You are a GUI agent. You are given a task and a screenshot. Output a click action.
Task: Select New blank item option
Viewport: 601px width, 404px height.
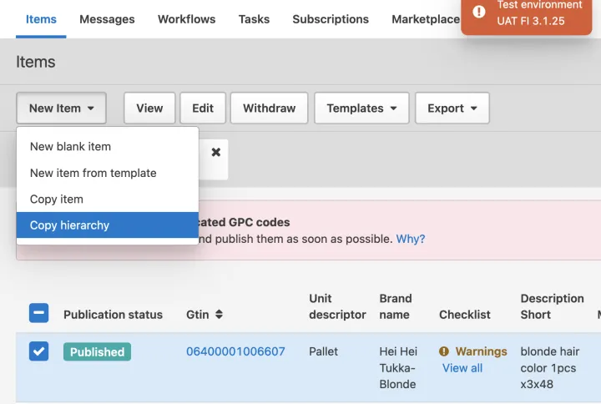(x=70, y=147)
